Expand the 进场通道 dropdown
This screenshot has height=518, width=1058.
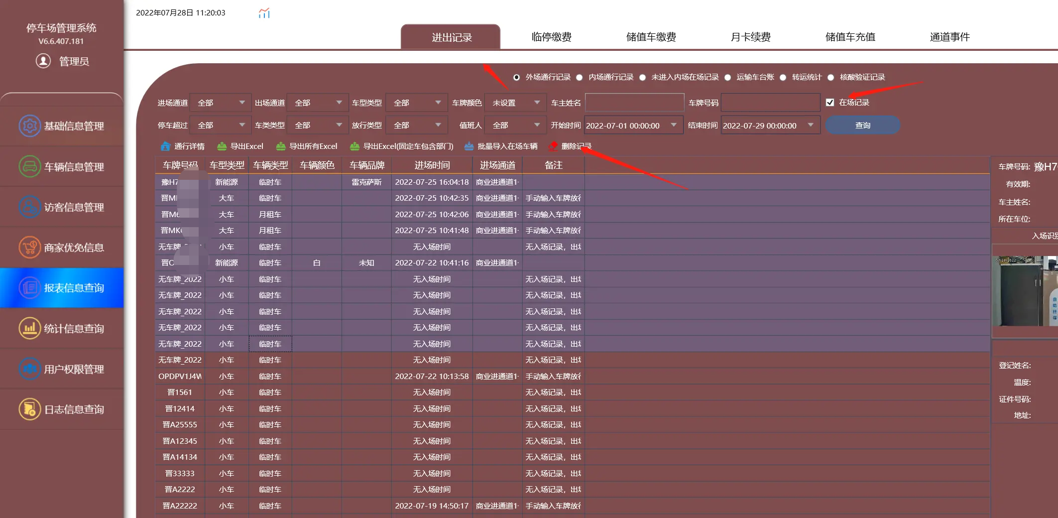click(221, 103)
